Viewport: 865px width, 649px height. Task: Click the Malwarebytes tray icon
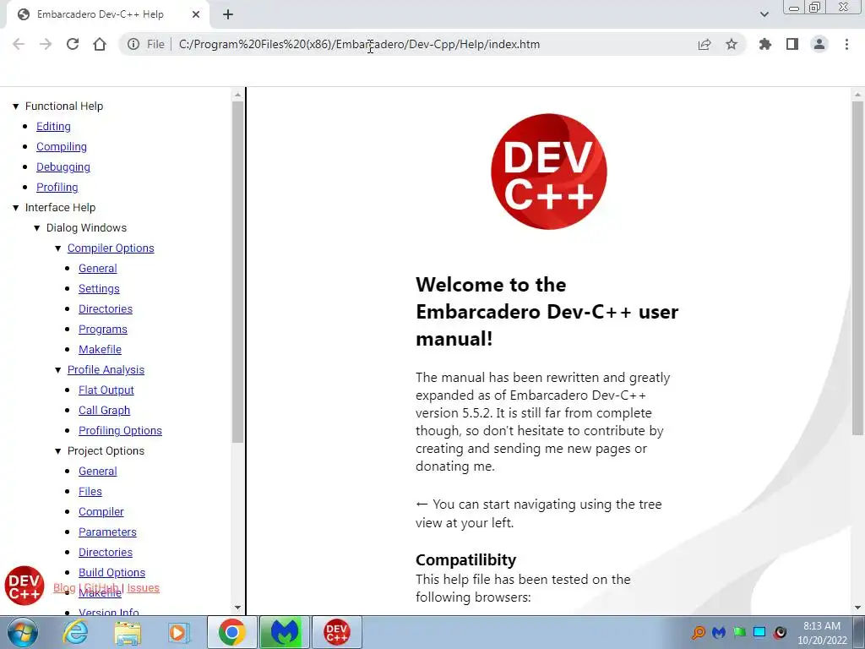click(718, 632)
